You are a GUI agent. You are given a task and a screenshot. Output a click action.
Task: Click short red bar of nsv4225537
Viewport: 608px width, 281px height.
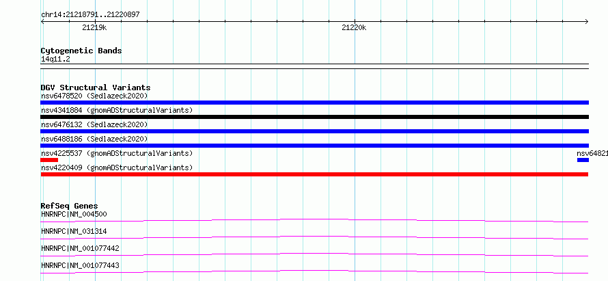pyautogui.click(x=49, y=160)
